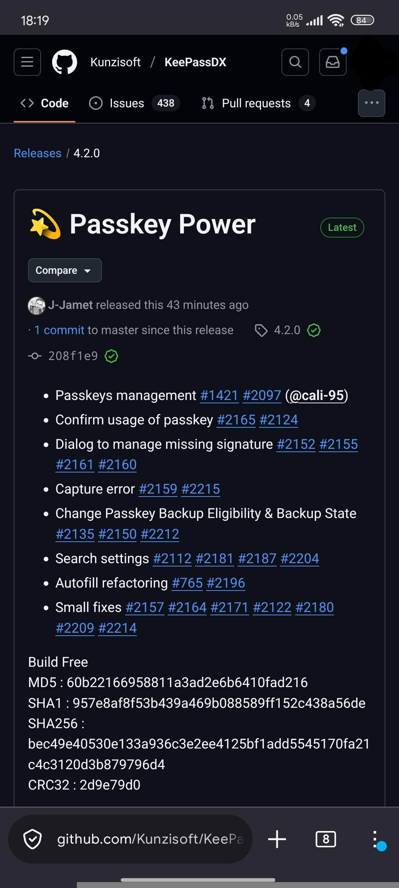Open the hamburger navigation menu
Viewport: 399px width, 888px height.
pyautogui.click(x=27, y=62)
